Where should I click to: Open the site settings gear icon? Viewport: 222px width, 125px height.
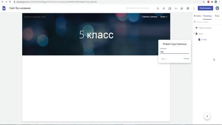point(188,8)
